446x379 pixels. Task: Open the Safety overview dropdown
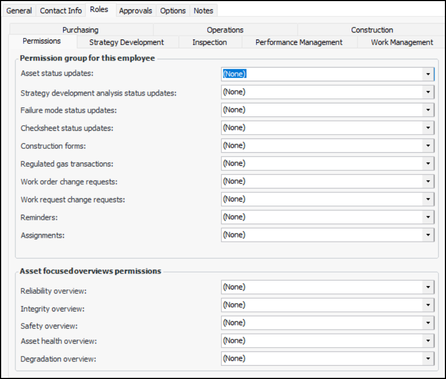pyautogui.click(x=428, y=323)
